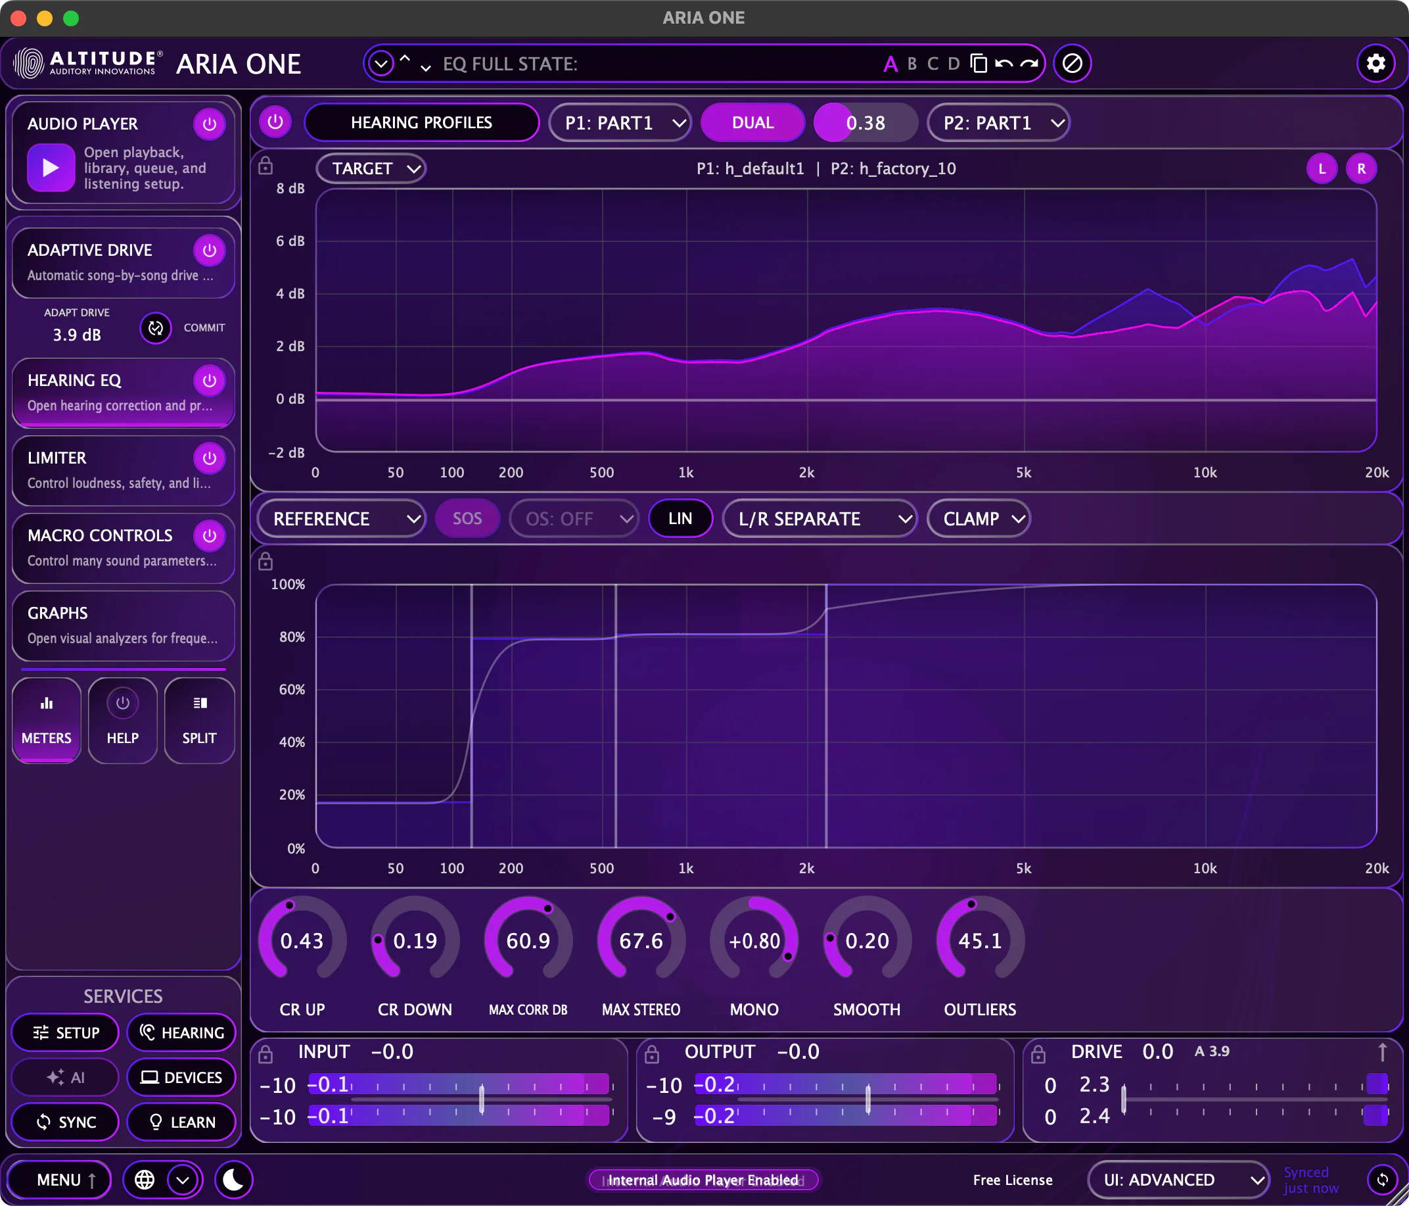Open the REFERENCE dropdown

341,519
